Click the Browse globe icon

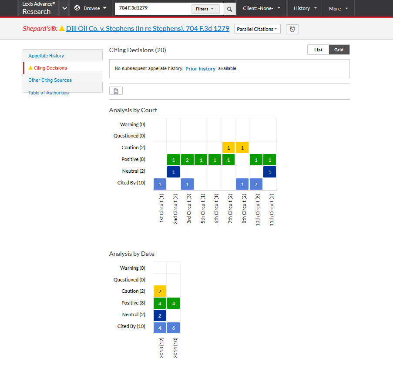77,8
